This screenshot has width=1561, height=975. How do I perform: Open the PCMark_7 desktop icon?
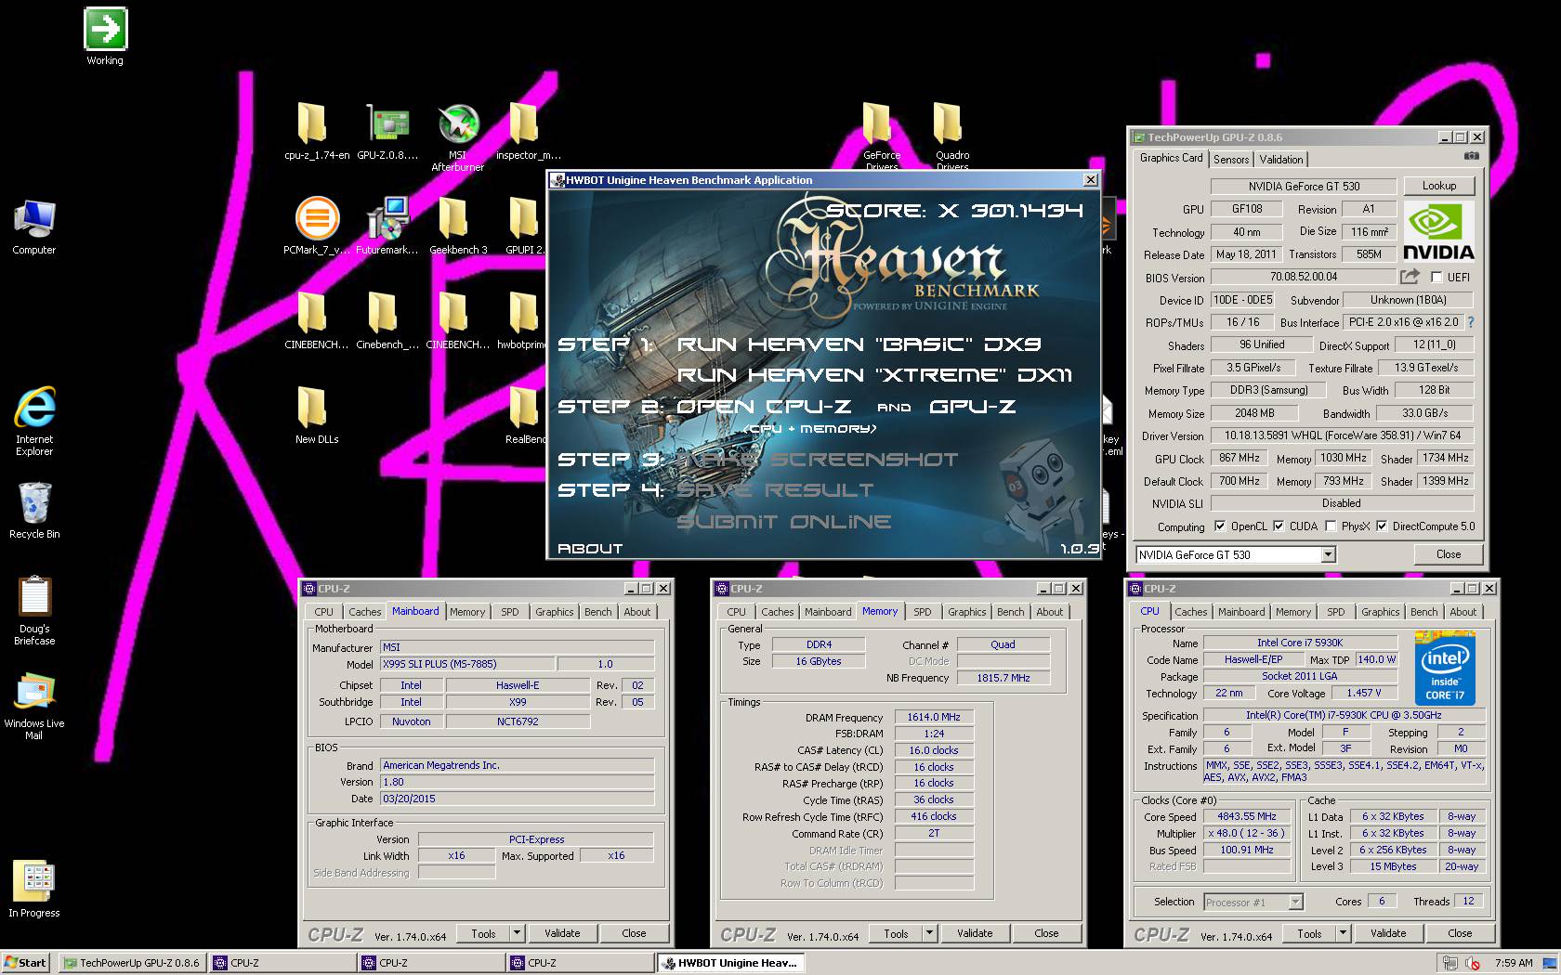[x=317, y=219]
